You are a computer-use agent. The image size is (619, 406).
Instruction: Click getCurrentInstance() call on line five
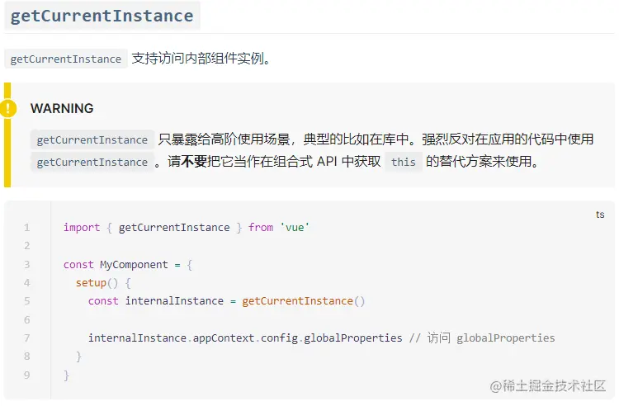[303, 301]
